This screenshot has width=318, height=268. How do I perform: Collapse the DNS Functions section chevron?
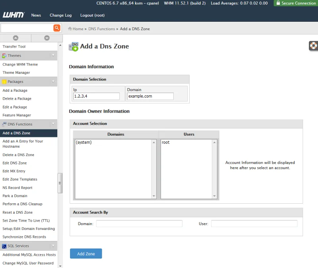click(53, 124)
